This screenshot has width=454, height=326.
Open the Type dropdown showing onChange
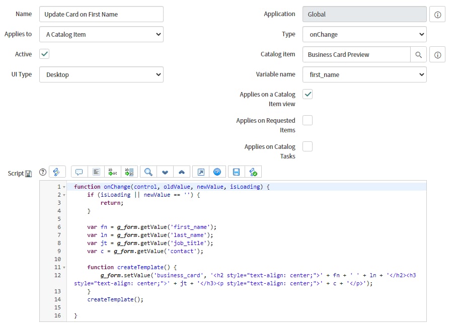tap(364, 34)
